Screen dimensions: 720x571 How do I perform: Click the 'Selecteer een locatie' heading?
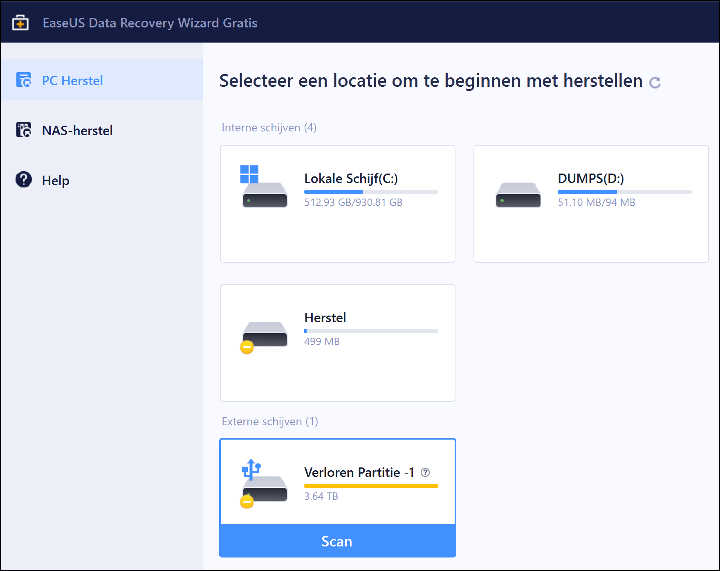click(x=431, y=81)
